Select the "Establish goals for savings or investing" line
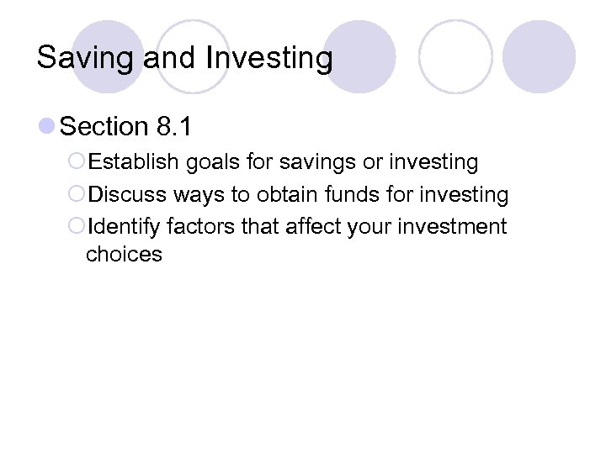The image size is (606, 454). pos(283,161)
